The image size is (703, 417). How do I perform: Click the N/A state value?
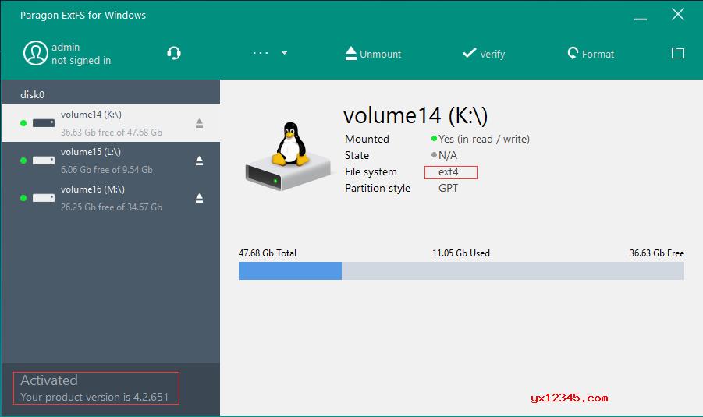point(447,155)
